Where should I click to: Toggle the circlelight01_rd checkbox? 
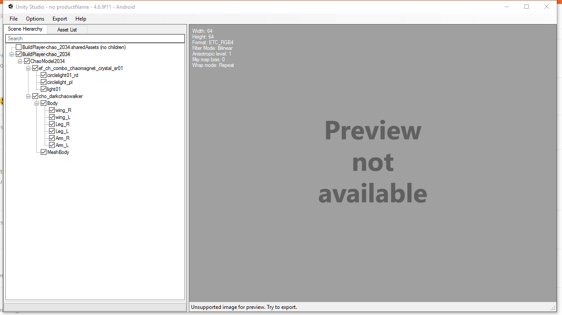tap(43, 75)
